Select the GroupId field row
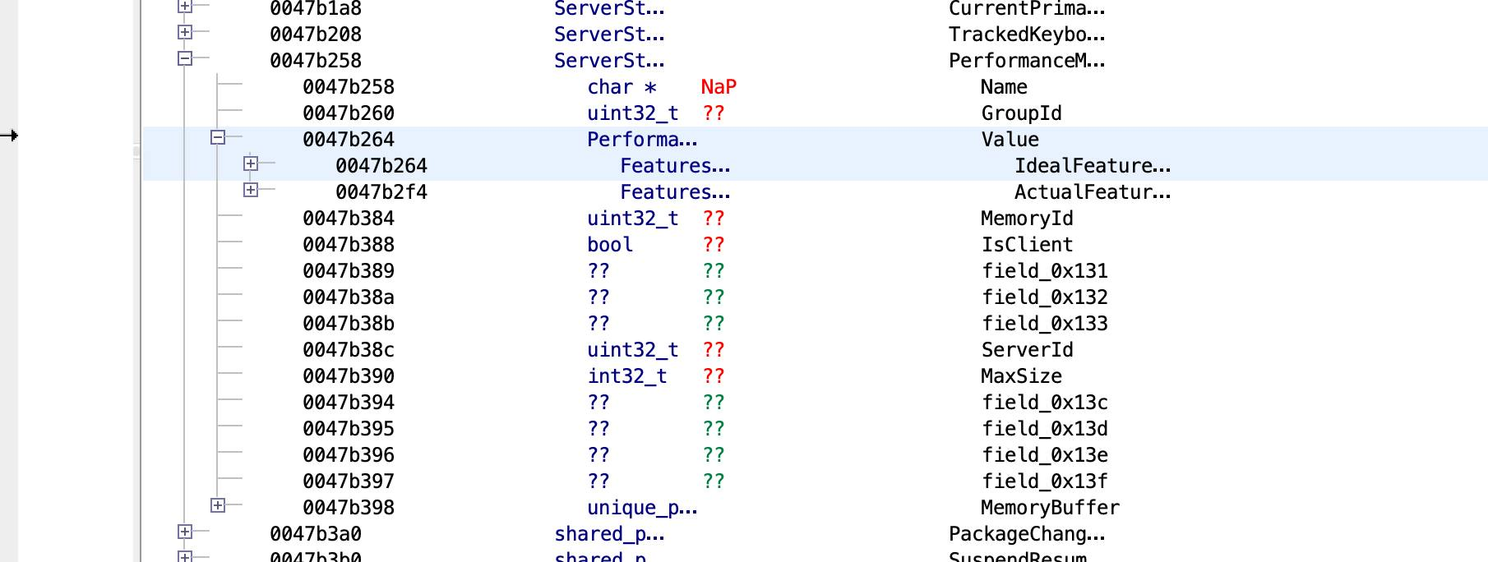Screen dimensions: 1488x562 [1021, 113]
